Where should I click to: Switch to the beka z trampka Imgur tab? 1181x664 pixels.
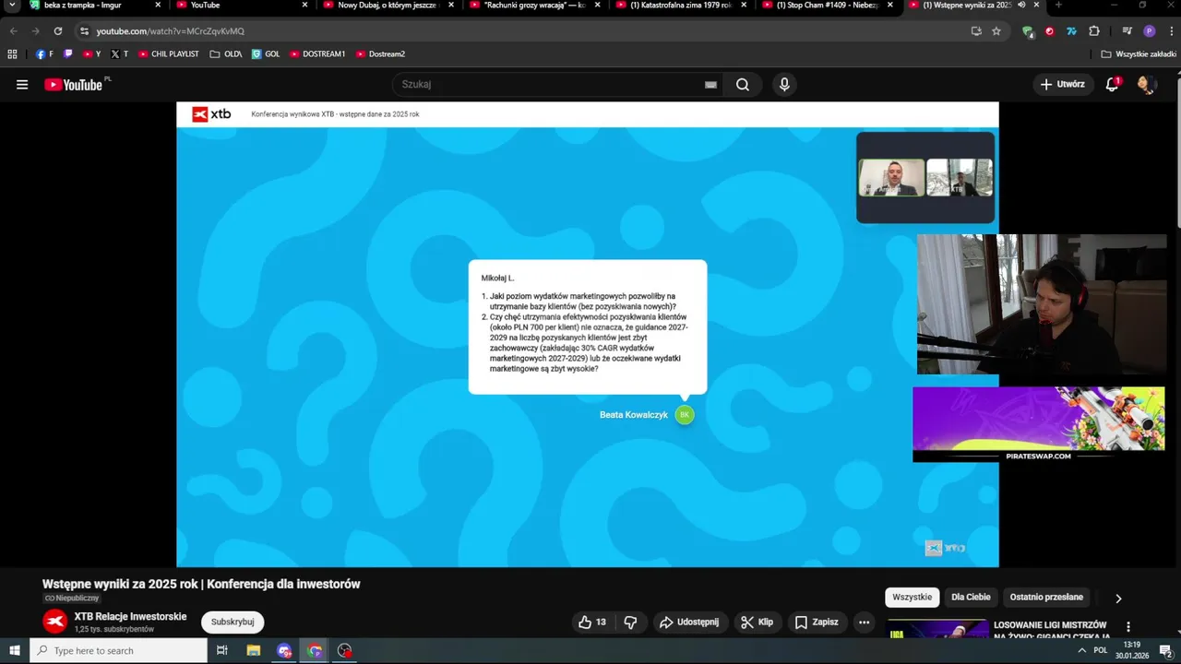coord(92,6)
